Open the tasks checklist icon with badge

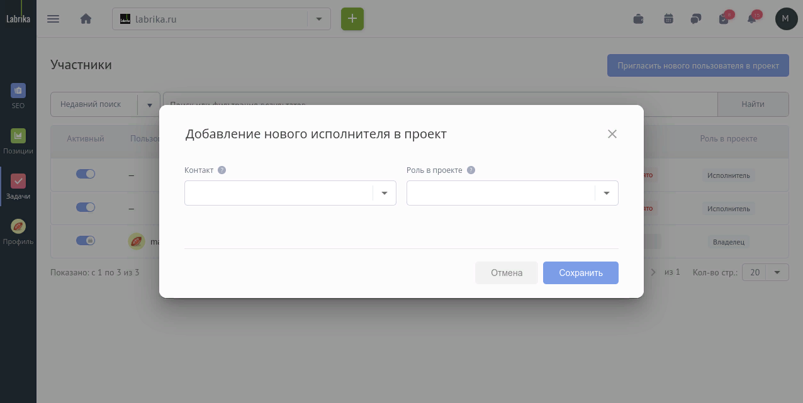click(724, 19)
